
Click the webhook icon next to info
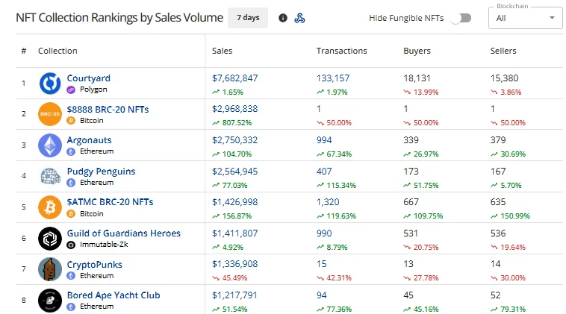299,18
